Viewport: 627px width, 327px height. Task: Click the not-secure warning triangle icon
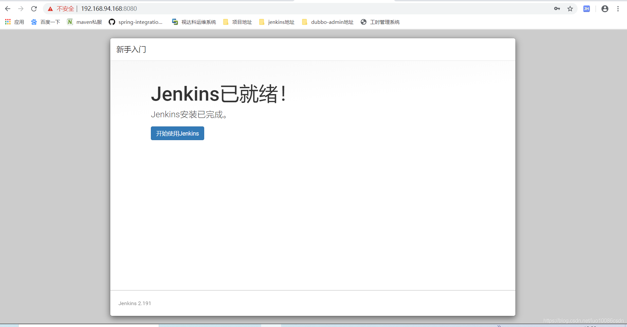(50, 9)
